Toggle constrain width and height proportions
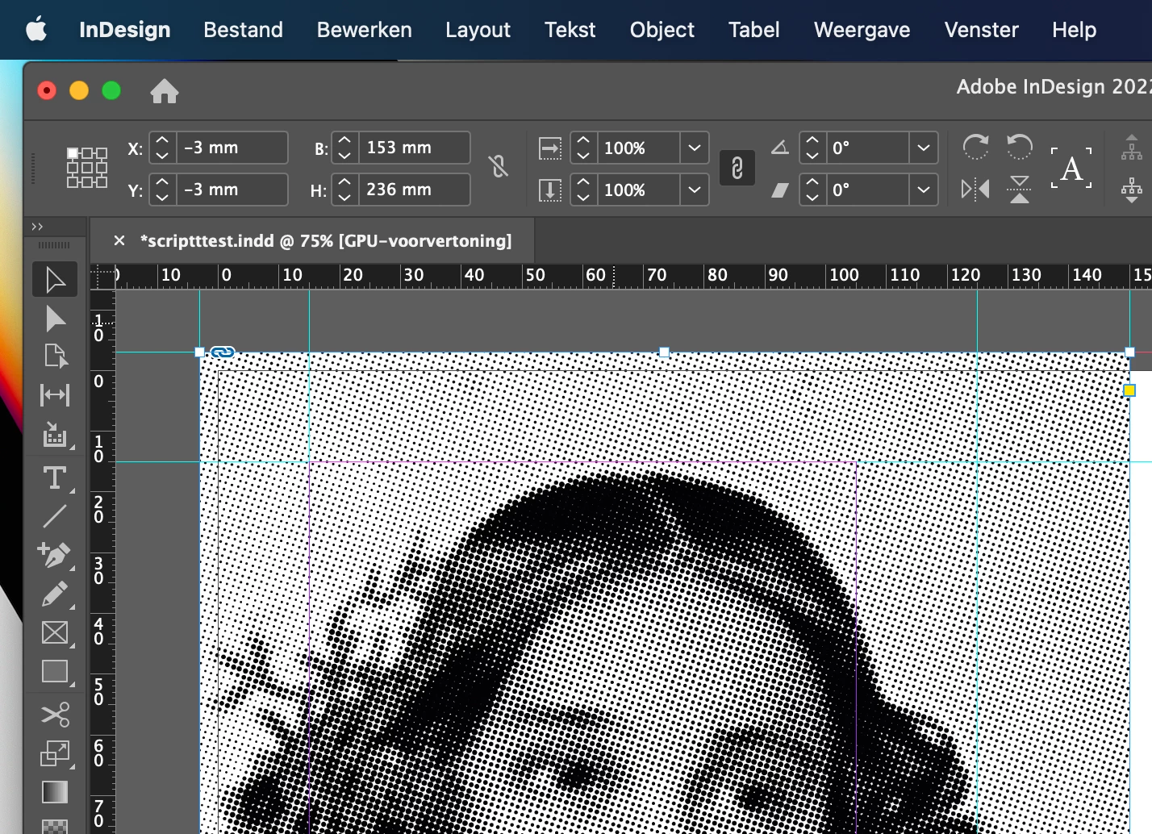The image size is (1152, 834). click(x=499, y=167)
